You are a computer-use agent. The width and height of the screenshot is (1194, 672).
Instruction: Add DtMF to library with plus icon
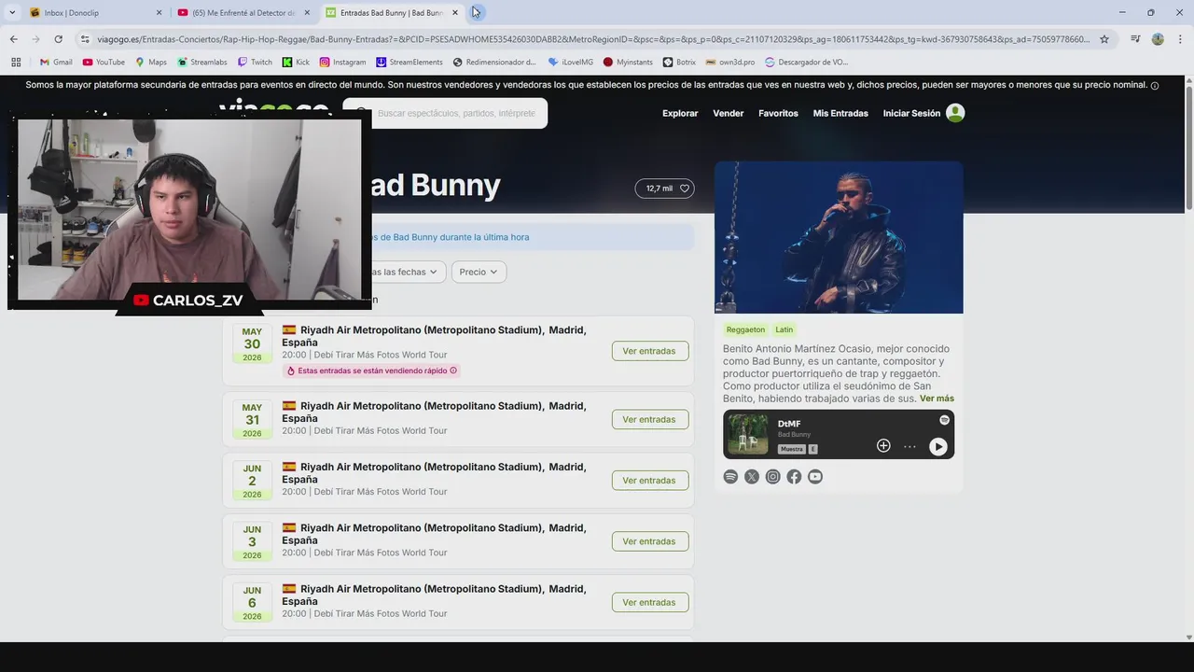883,446
